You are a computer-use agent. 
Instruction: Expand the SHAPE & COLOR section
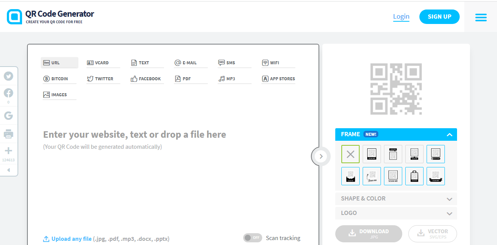pos(396,199)
